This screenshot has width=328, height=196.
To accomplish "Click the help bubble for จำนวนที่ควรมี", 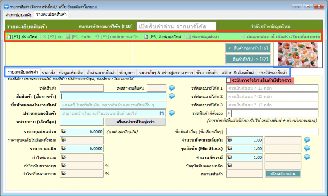I will click(307, 157).
